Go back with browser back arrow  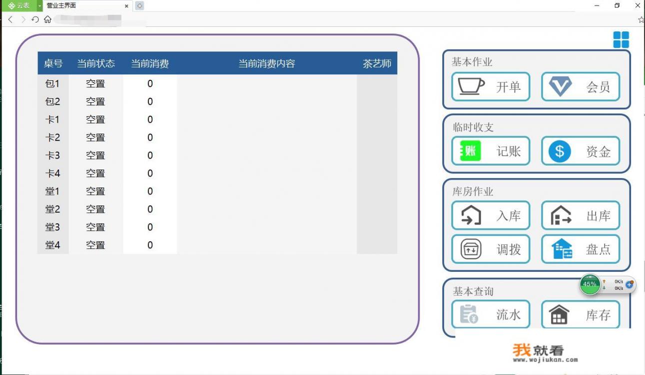(x=10, y=19)
